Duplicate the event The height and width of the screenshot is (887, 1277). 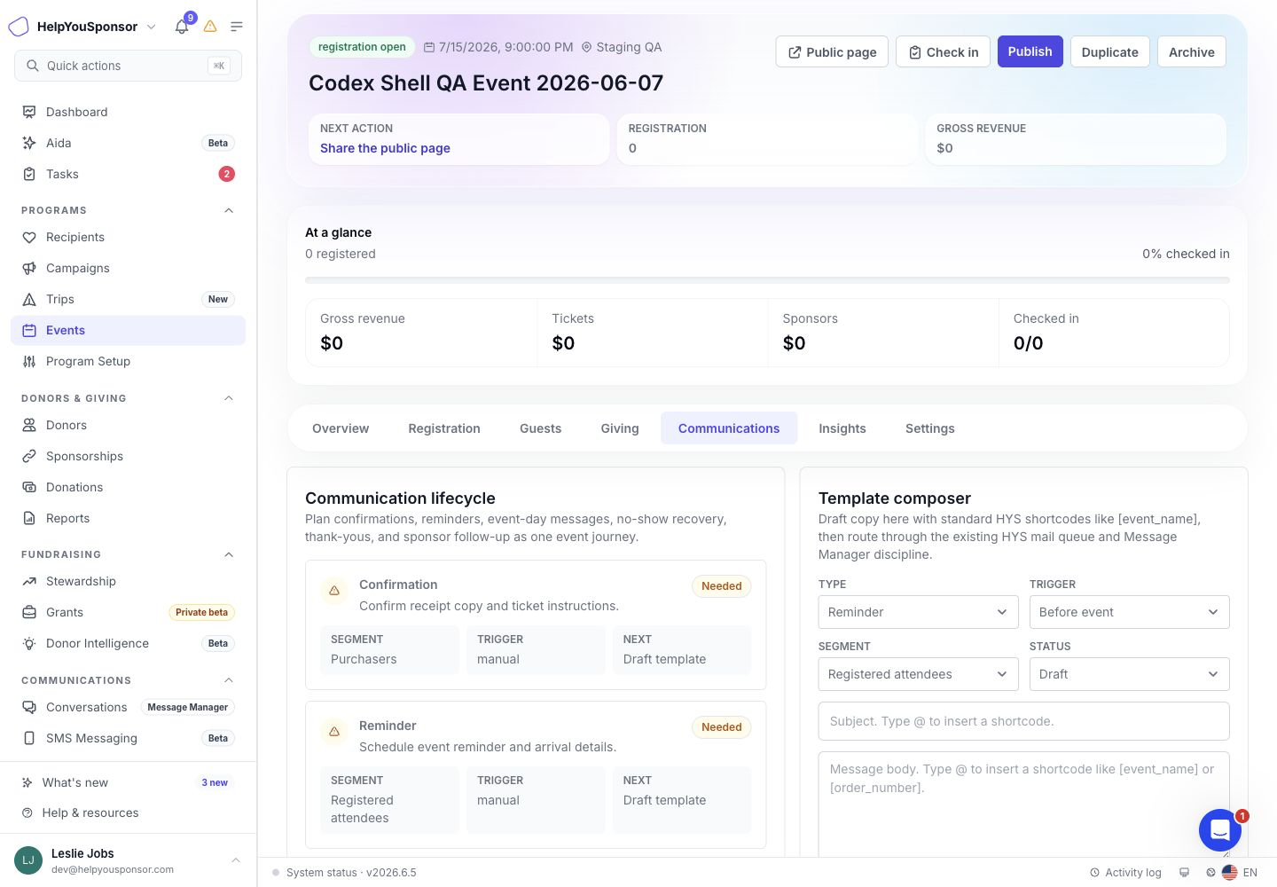point(1109,52)
